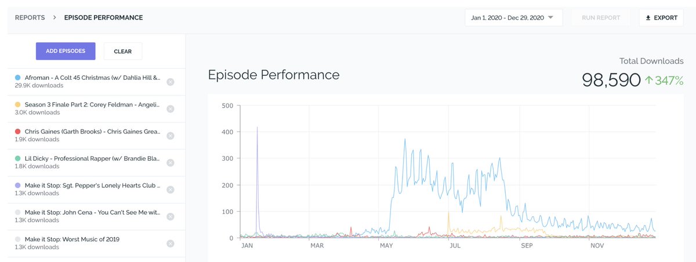
Task: Select the Make it Stop: John Cena title
Action: coord(92,212)
